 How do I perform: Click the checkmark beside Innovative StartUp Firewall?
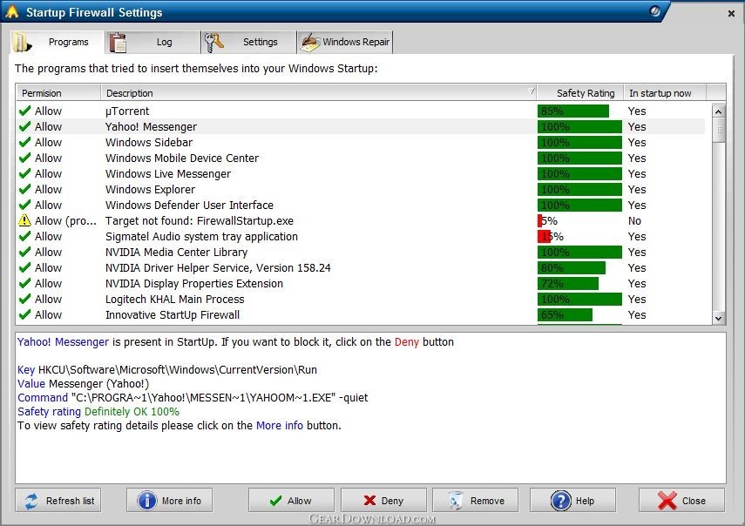click(x=24, y=314)
